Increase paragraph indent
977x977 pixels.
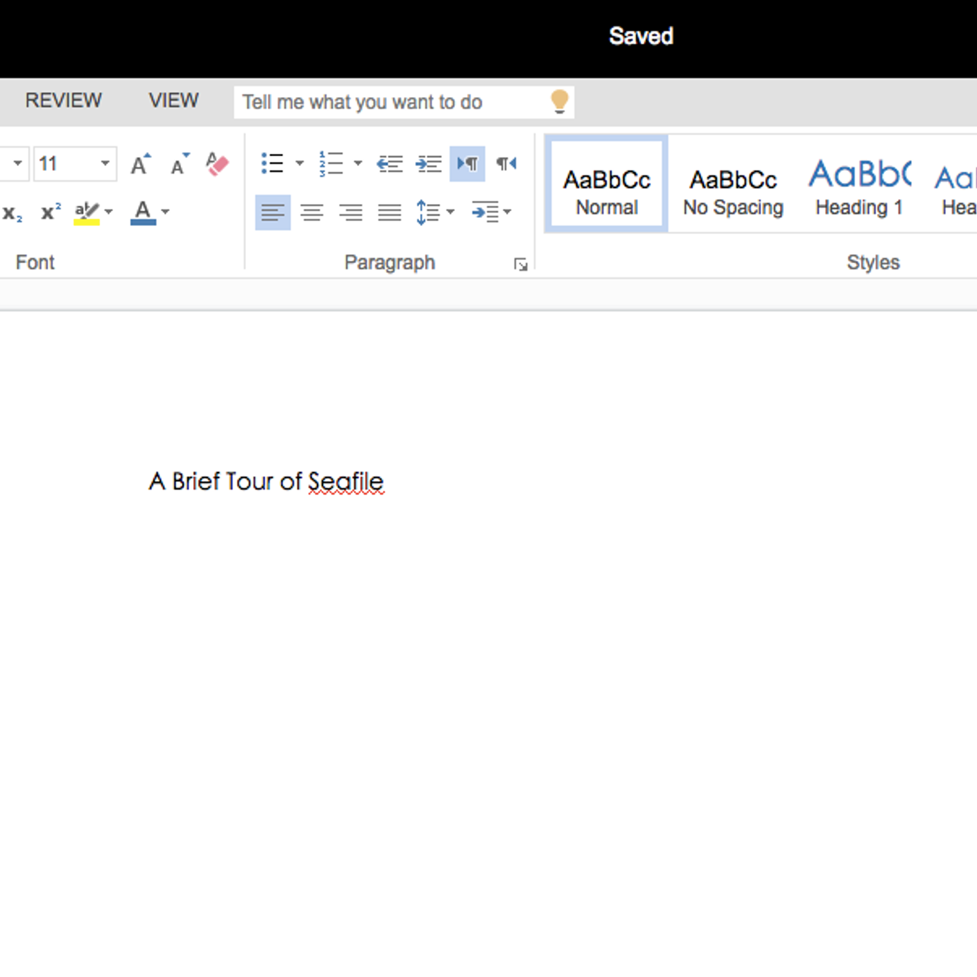429,164
